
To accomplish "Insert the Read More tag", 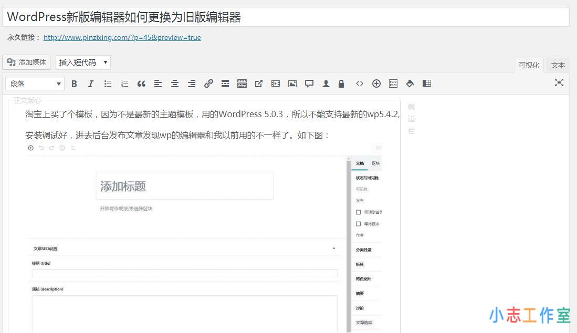I will [x=225, y=84].
